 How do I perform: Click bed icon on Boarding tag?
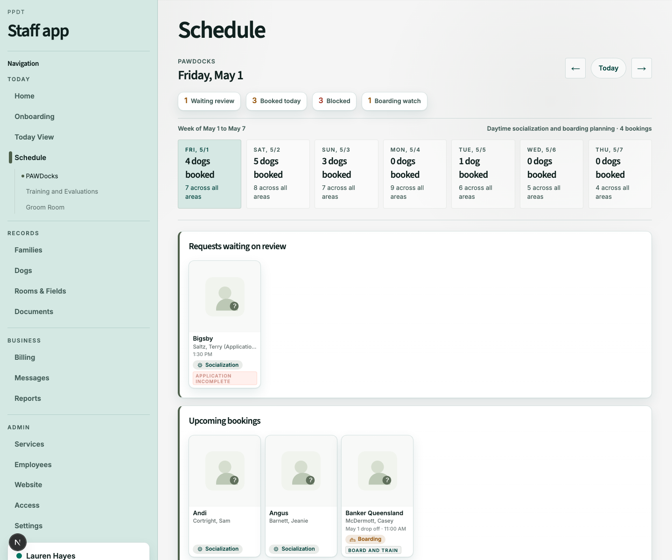tap(352, 539)
